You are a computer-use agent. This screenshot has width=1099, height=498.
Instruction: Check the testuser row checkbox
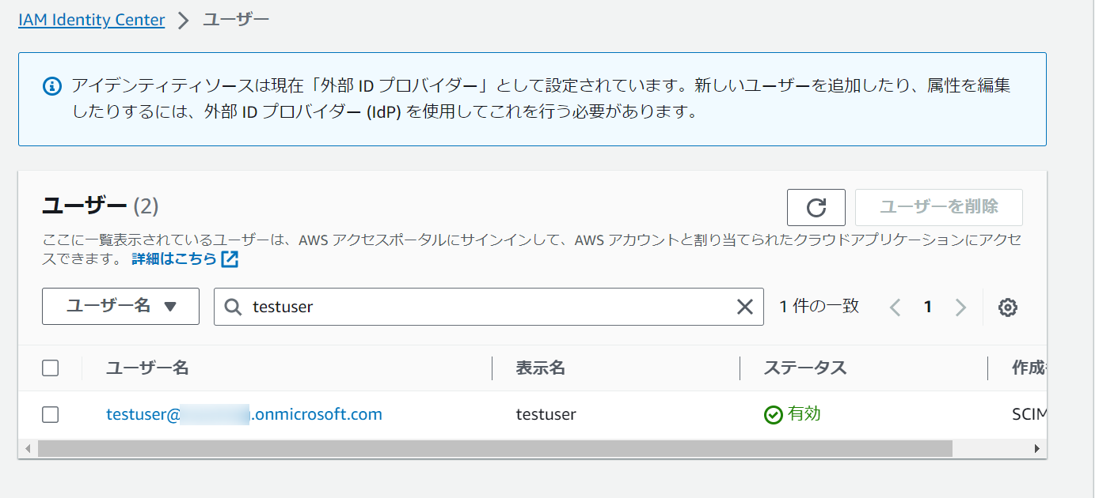click(51, 414)
